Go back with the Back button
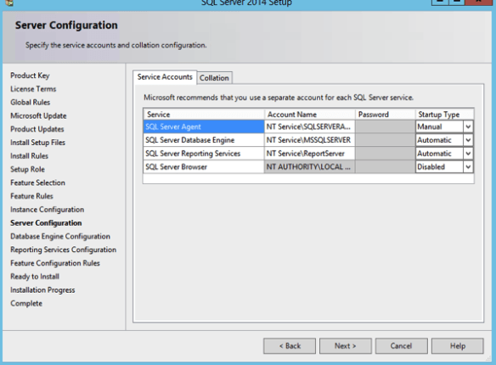496x365 pixels. coord(290,346)
